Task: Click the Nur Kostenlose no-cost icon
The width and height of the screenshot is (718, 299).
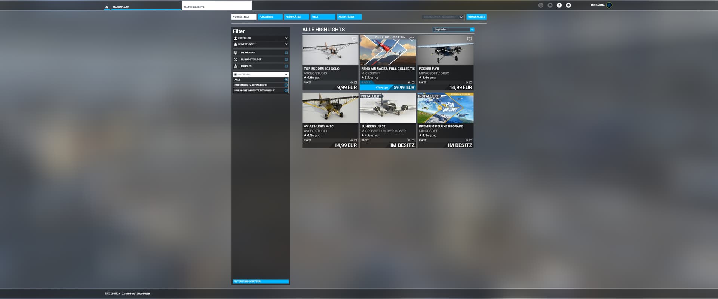Action: click(236, 59)
